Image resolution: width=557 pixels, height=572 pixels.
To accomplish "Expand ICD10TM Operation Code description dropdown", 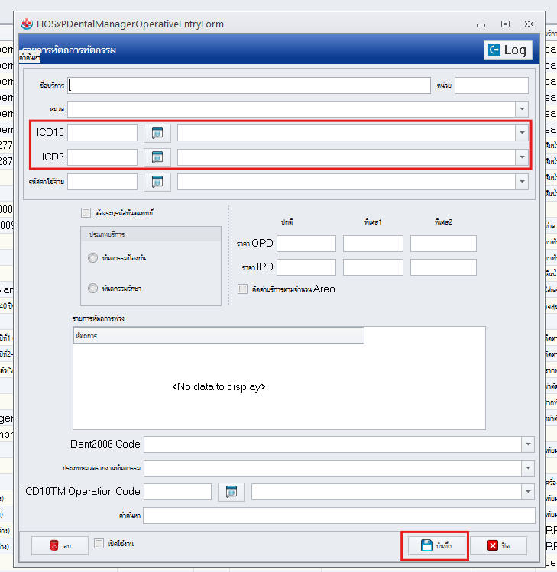I will [x=528, y=492].
